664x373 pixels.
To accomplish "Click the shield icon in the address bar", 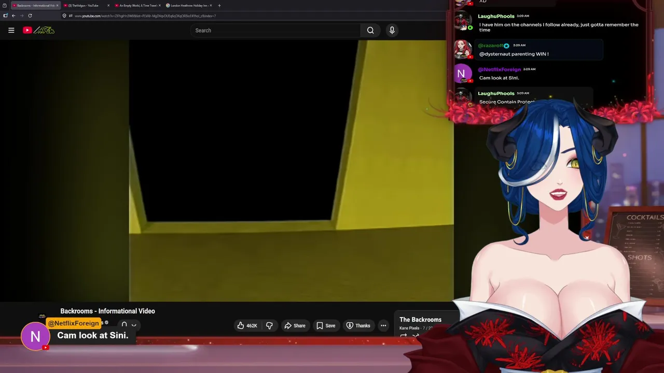I will 64,16.
